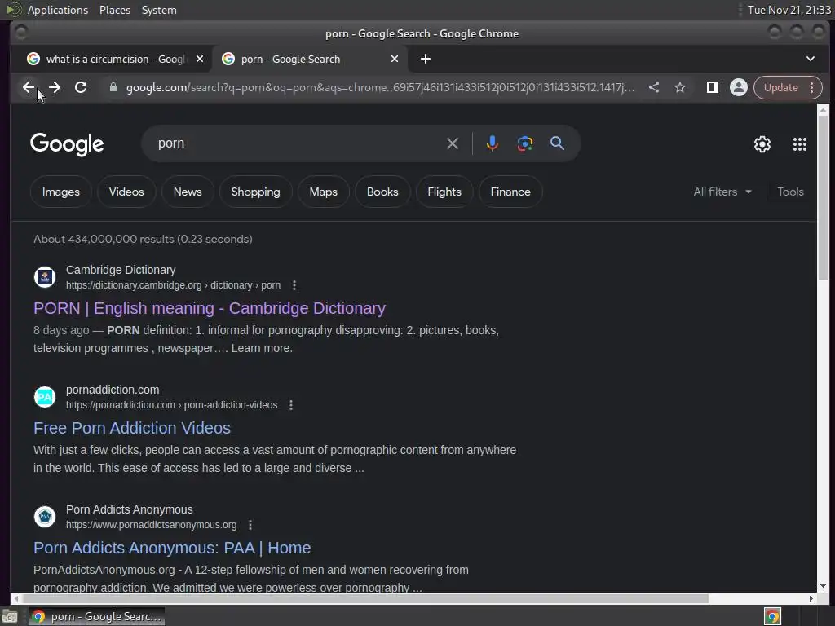This screenshot has width=835, height=626.
Task: Open Chrome three-dot menu next to Update
Action: (812, 87)
